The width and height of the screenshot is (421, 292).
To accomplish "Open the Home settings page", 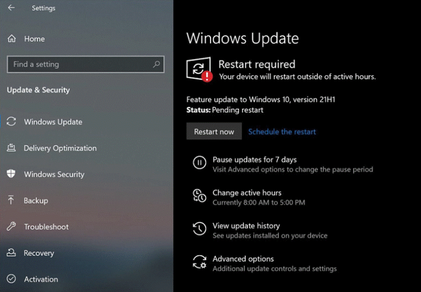I will [35, 39].
